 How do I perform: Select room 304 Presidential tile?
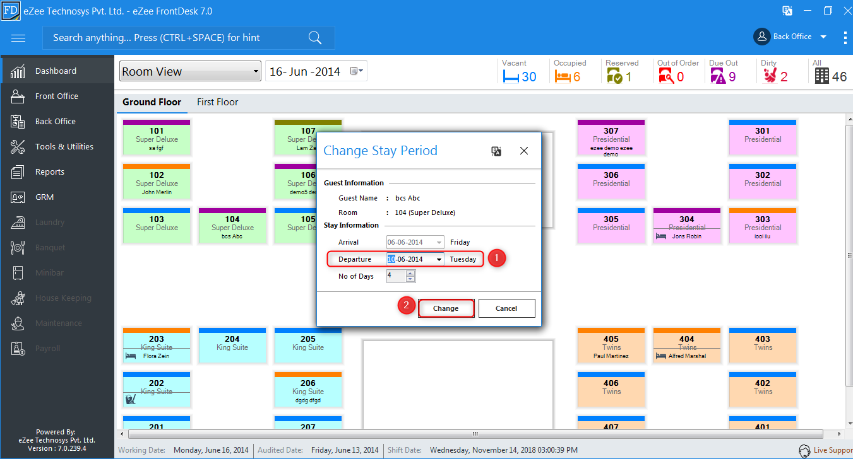(x=687, y=227)
